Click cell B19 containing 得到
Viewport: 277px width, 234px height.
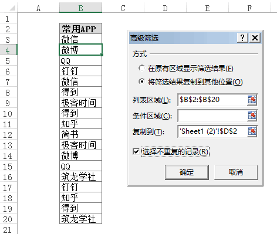click(80, 208)
